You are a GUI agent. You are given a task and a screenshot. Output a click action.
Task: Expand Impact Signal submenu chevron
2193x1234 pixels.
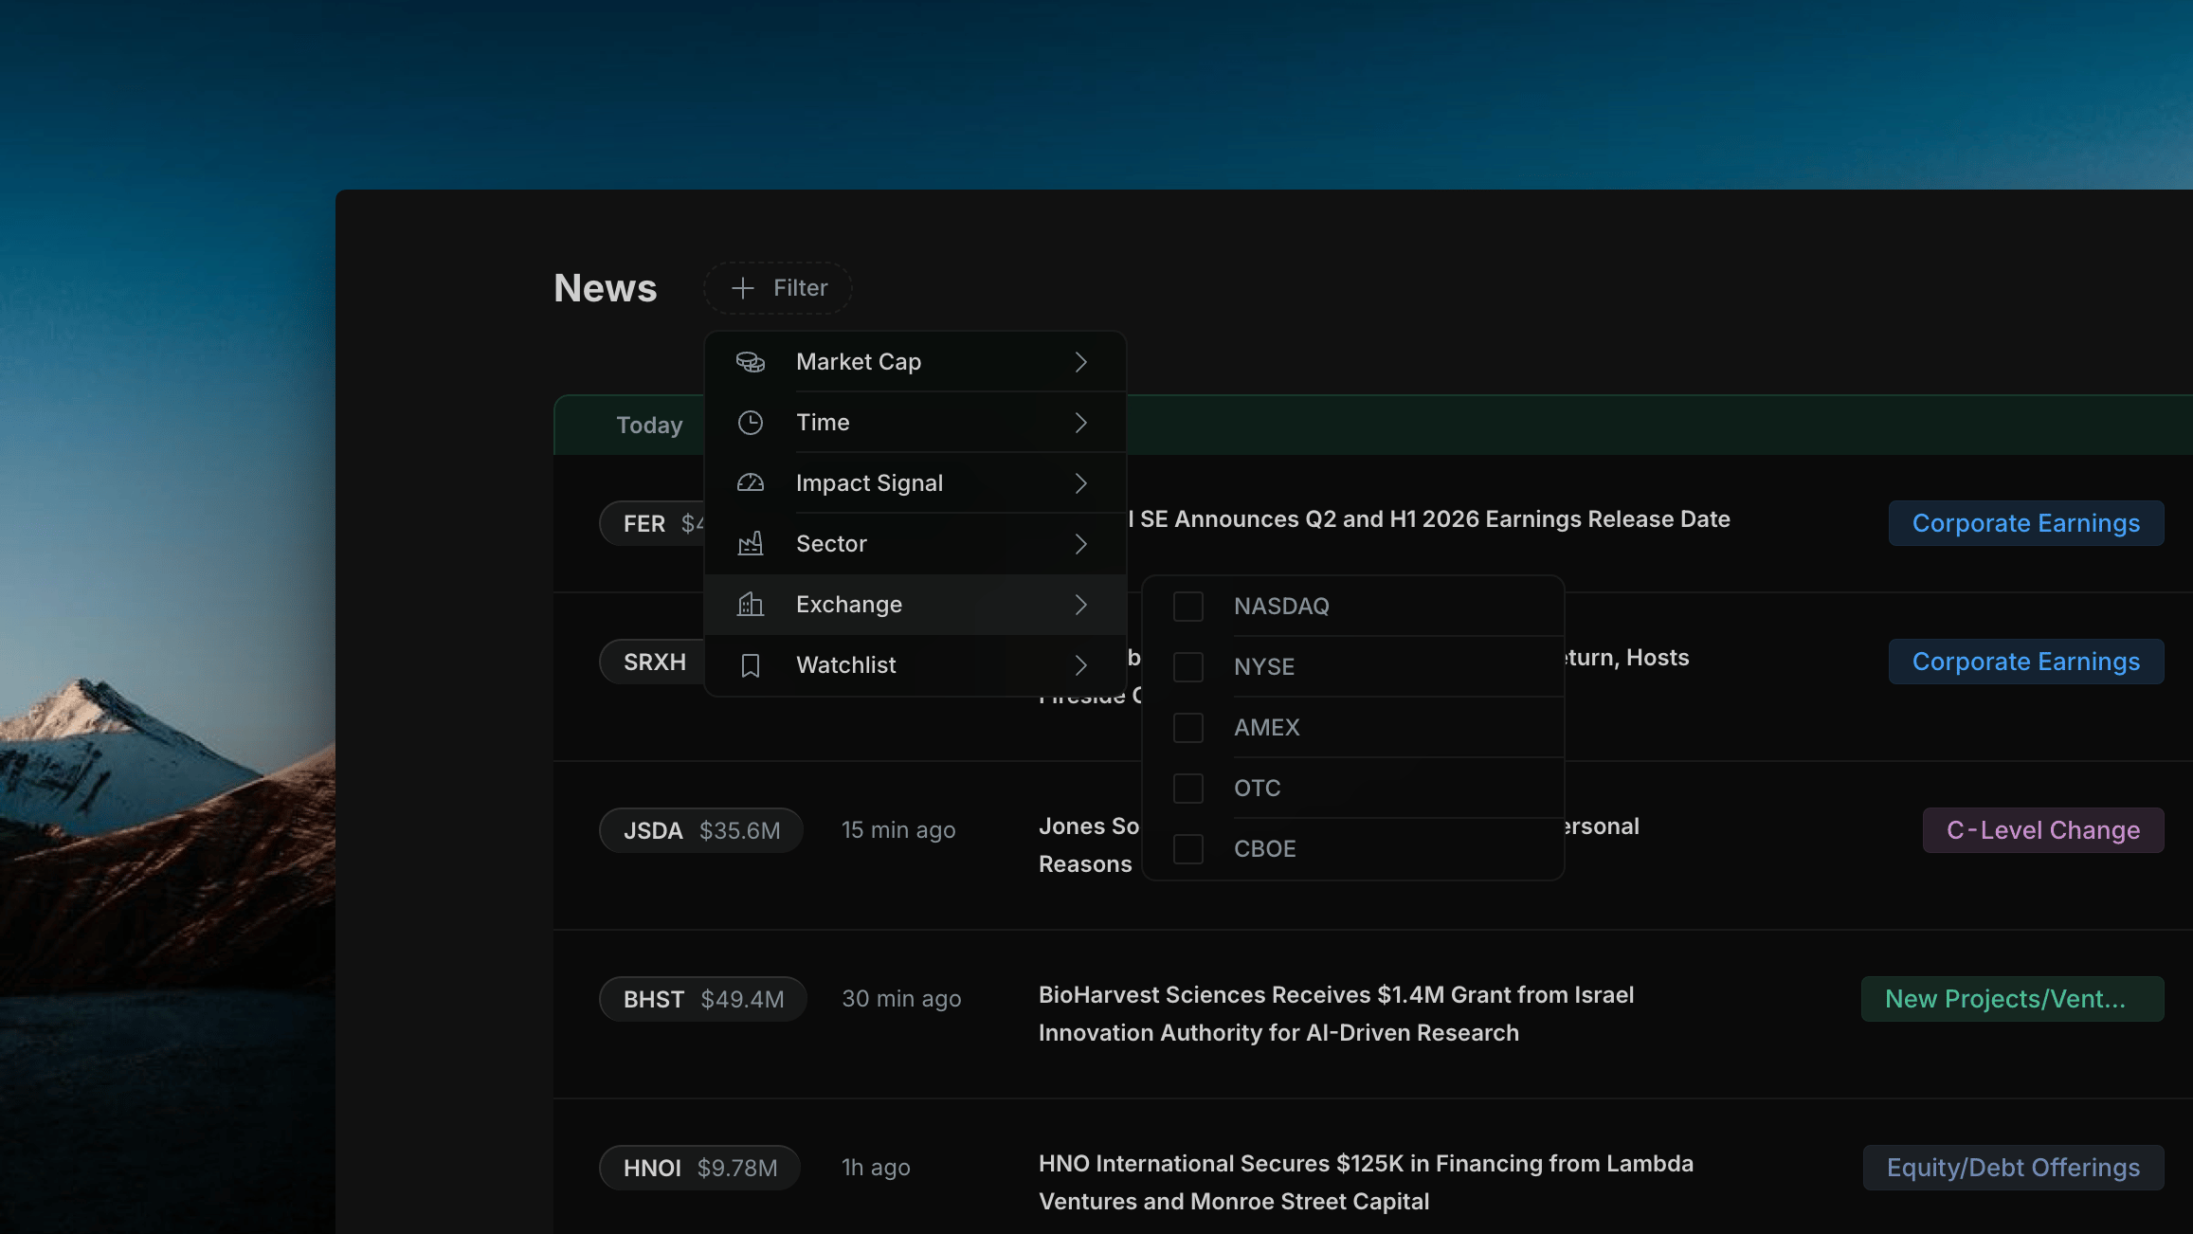coord(1081,483)
